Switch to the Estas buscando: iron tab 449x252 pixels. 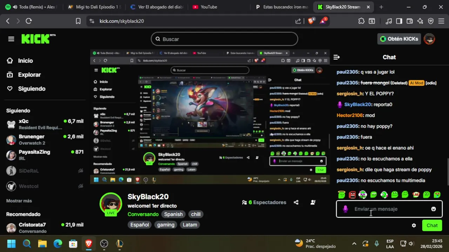[x=282, y=7]
